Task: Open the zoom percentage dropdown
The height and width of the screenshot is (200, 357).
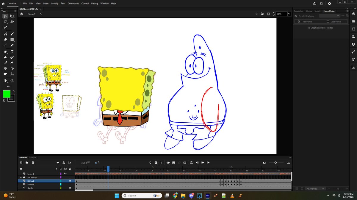Action: [289, 14]
